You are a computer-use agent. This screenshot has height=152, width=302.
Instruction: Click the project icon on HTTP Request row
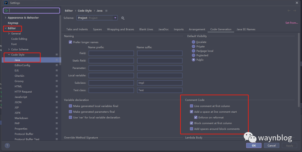click(x=56, y=92)
